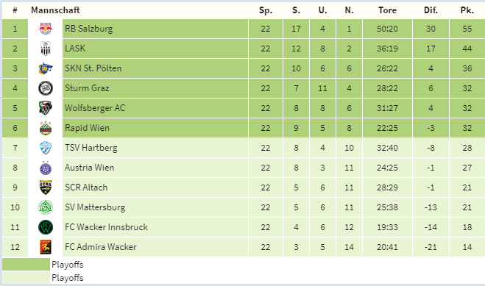Click the Pk. points column header
This screenshot has width=485, height=286.
point(467,10)
